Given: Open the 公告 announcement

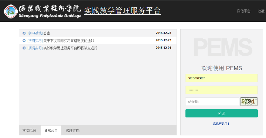Looking at the screenshot, I should pyautogui.click(x=47, y=33).
